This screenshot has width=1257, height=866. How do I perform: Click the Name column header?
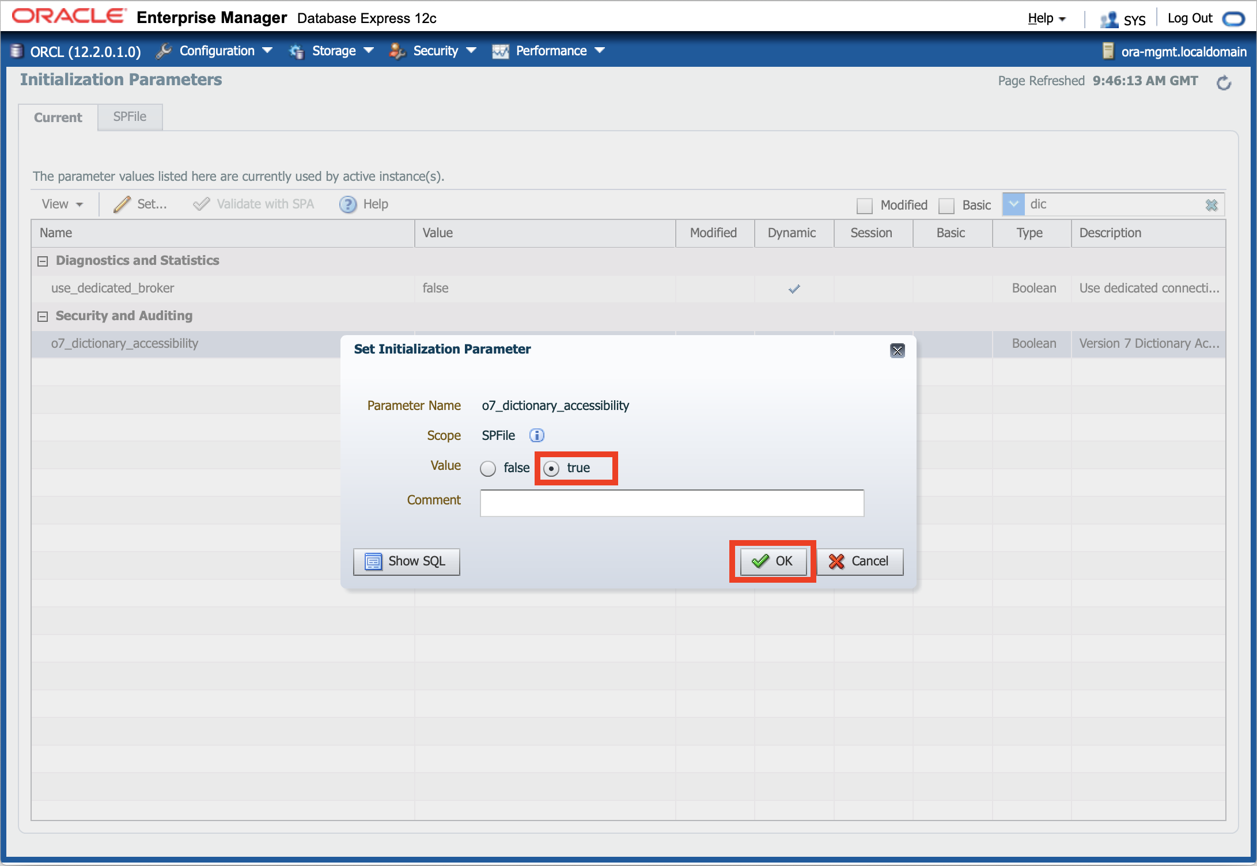click(x=223, y=233)
